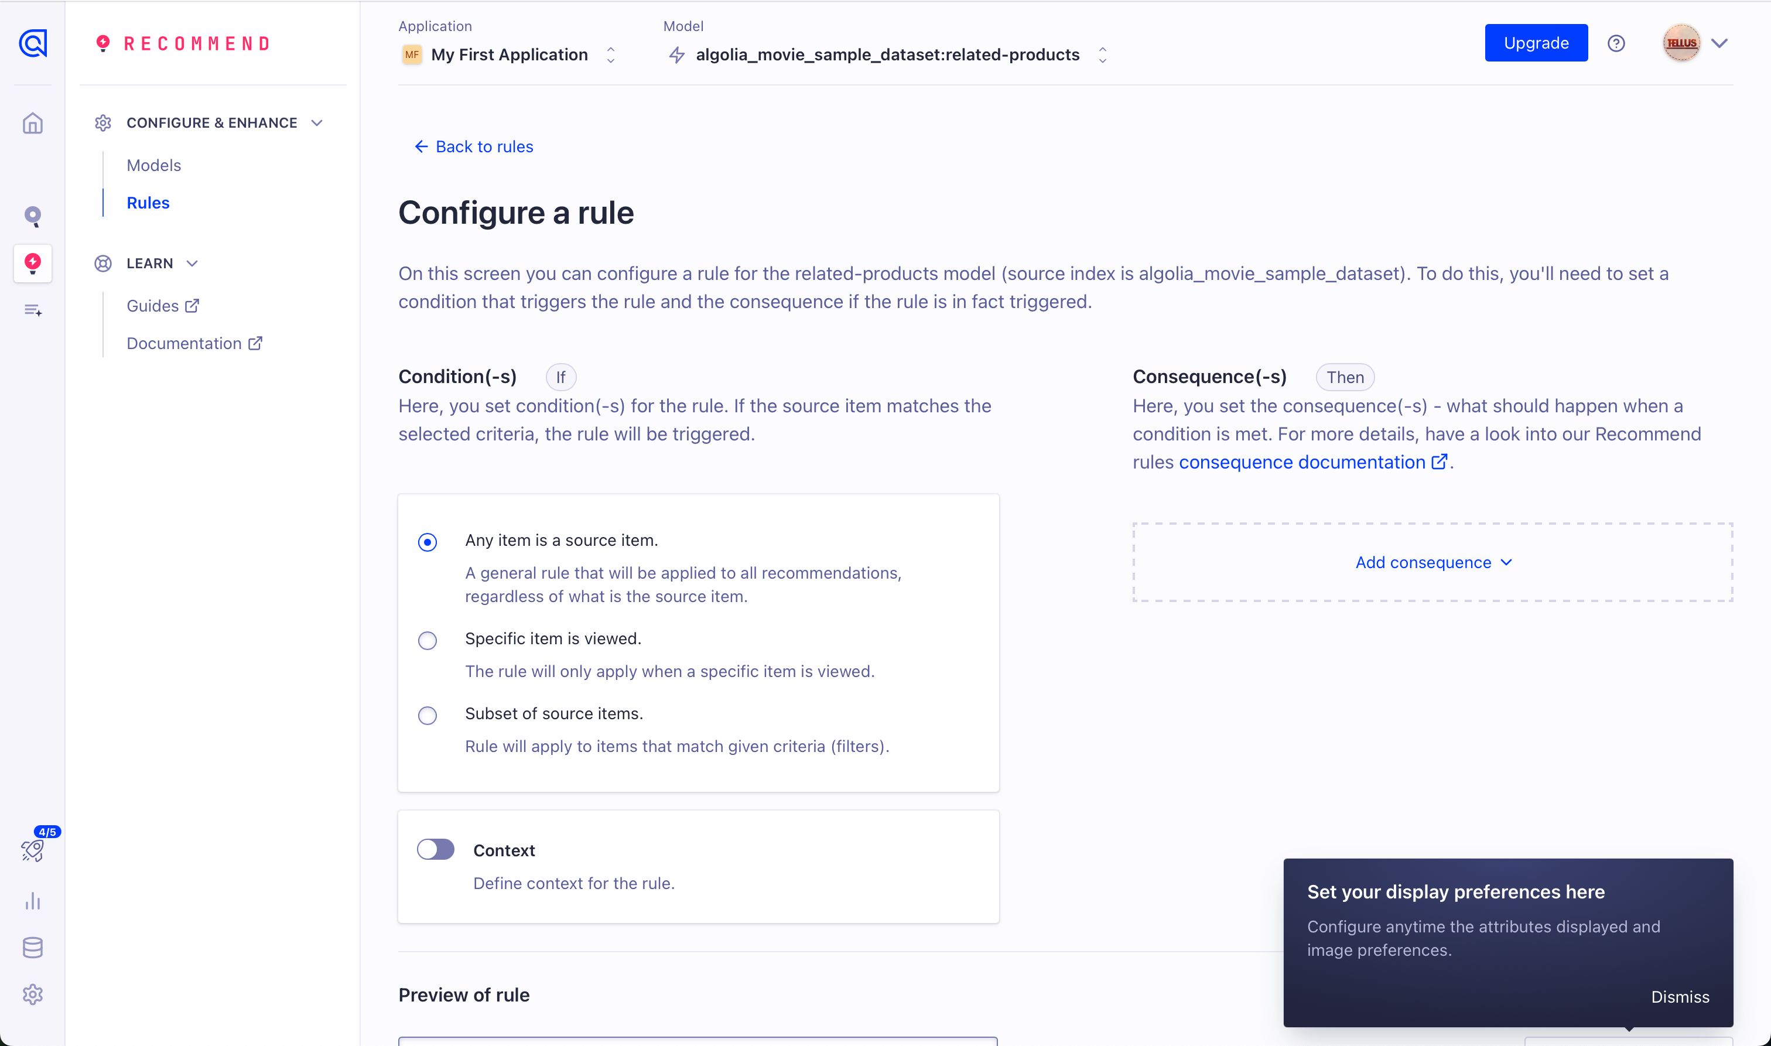Image resolution: width=1771 pixels, height=1046 pixels.
Task: Open the data sources database icon
Action: (x=32, y=948)
